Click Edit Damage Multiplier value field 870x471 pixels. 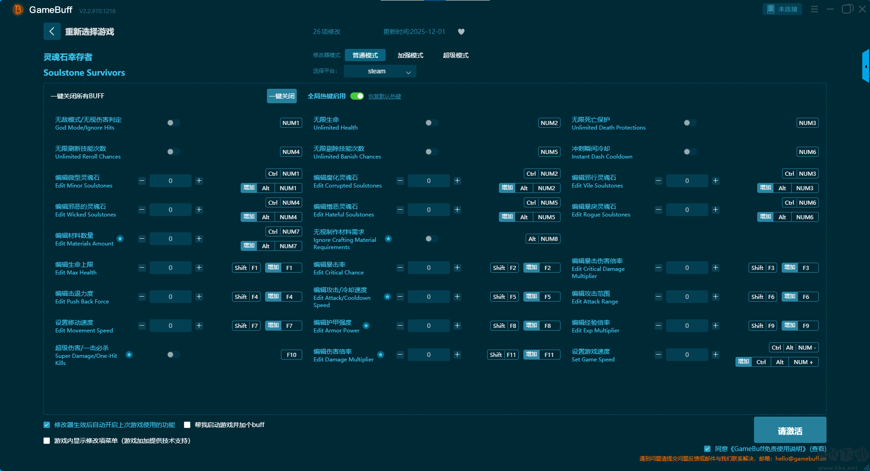[429, 355]
